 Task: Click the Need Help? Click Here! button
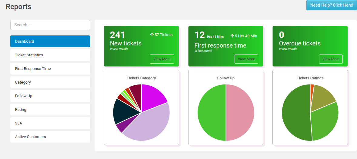click(x=332, y=5)
